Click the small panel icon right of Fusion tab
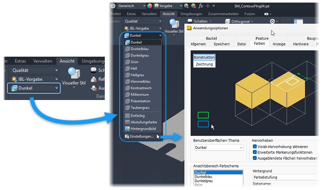324x190 pixels. pyautogui.click(x=266, y=14)
